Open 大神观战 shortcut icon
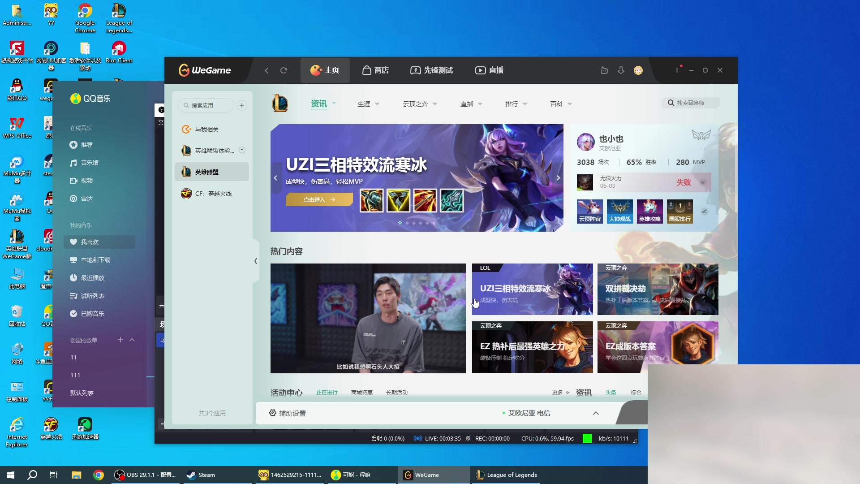860x484 pixels. tap(619, 212)
